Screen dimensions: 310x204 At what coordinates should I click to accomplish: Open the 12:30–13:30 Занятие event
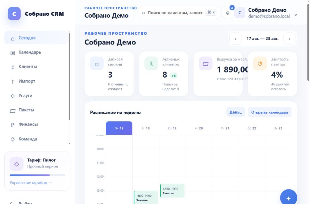point(172,191)
